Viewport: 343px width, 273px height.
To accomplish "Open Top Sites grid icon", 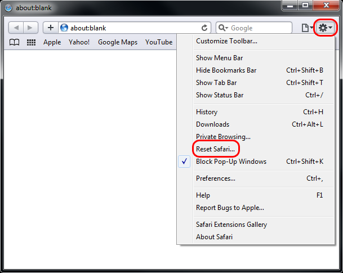I will pyautogui.click(x=31, y=42).
